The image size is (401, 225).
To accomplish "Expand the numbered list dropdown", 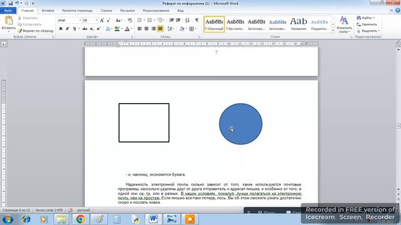I will (154, 20).
